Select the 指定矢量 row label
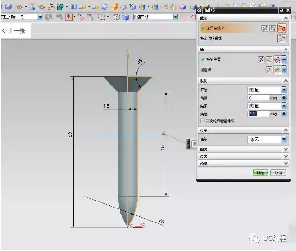The height and width of the screenshot is (251, 296). pyautogui.click(x=213, y=59)
